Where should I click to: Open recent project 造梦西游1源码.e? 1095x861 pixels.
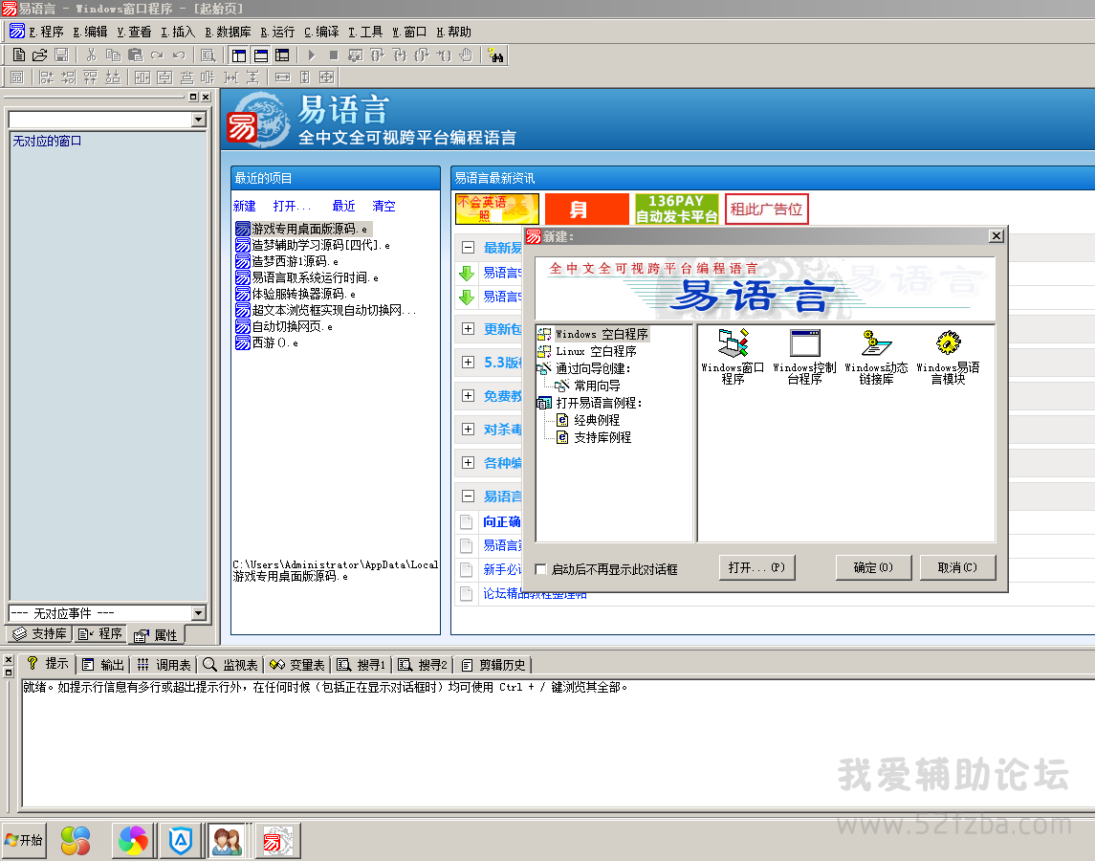tap(295, 261)
